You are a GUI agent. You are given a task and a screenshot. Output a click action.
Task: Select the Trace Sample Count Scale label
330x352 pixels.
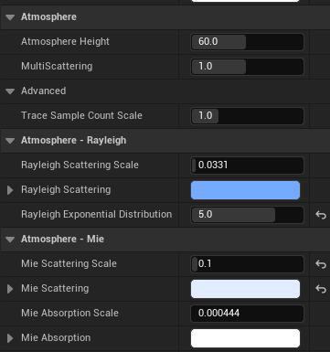tap(81, 115)
